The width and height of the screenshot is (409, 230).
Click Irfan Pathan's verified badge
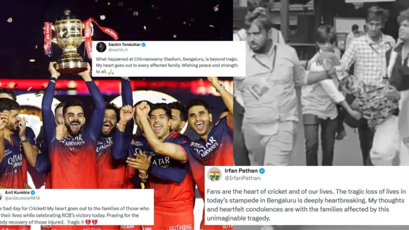click(262, 171)
